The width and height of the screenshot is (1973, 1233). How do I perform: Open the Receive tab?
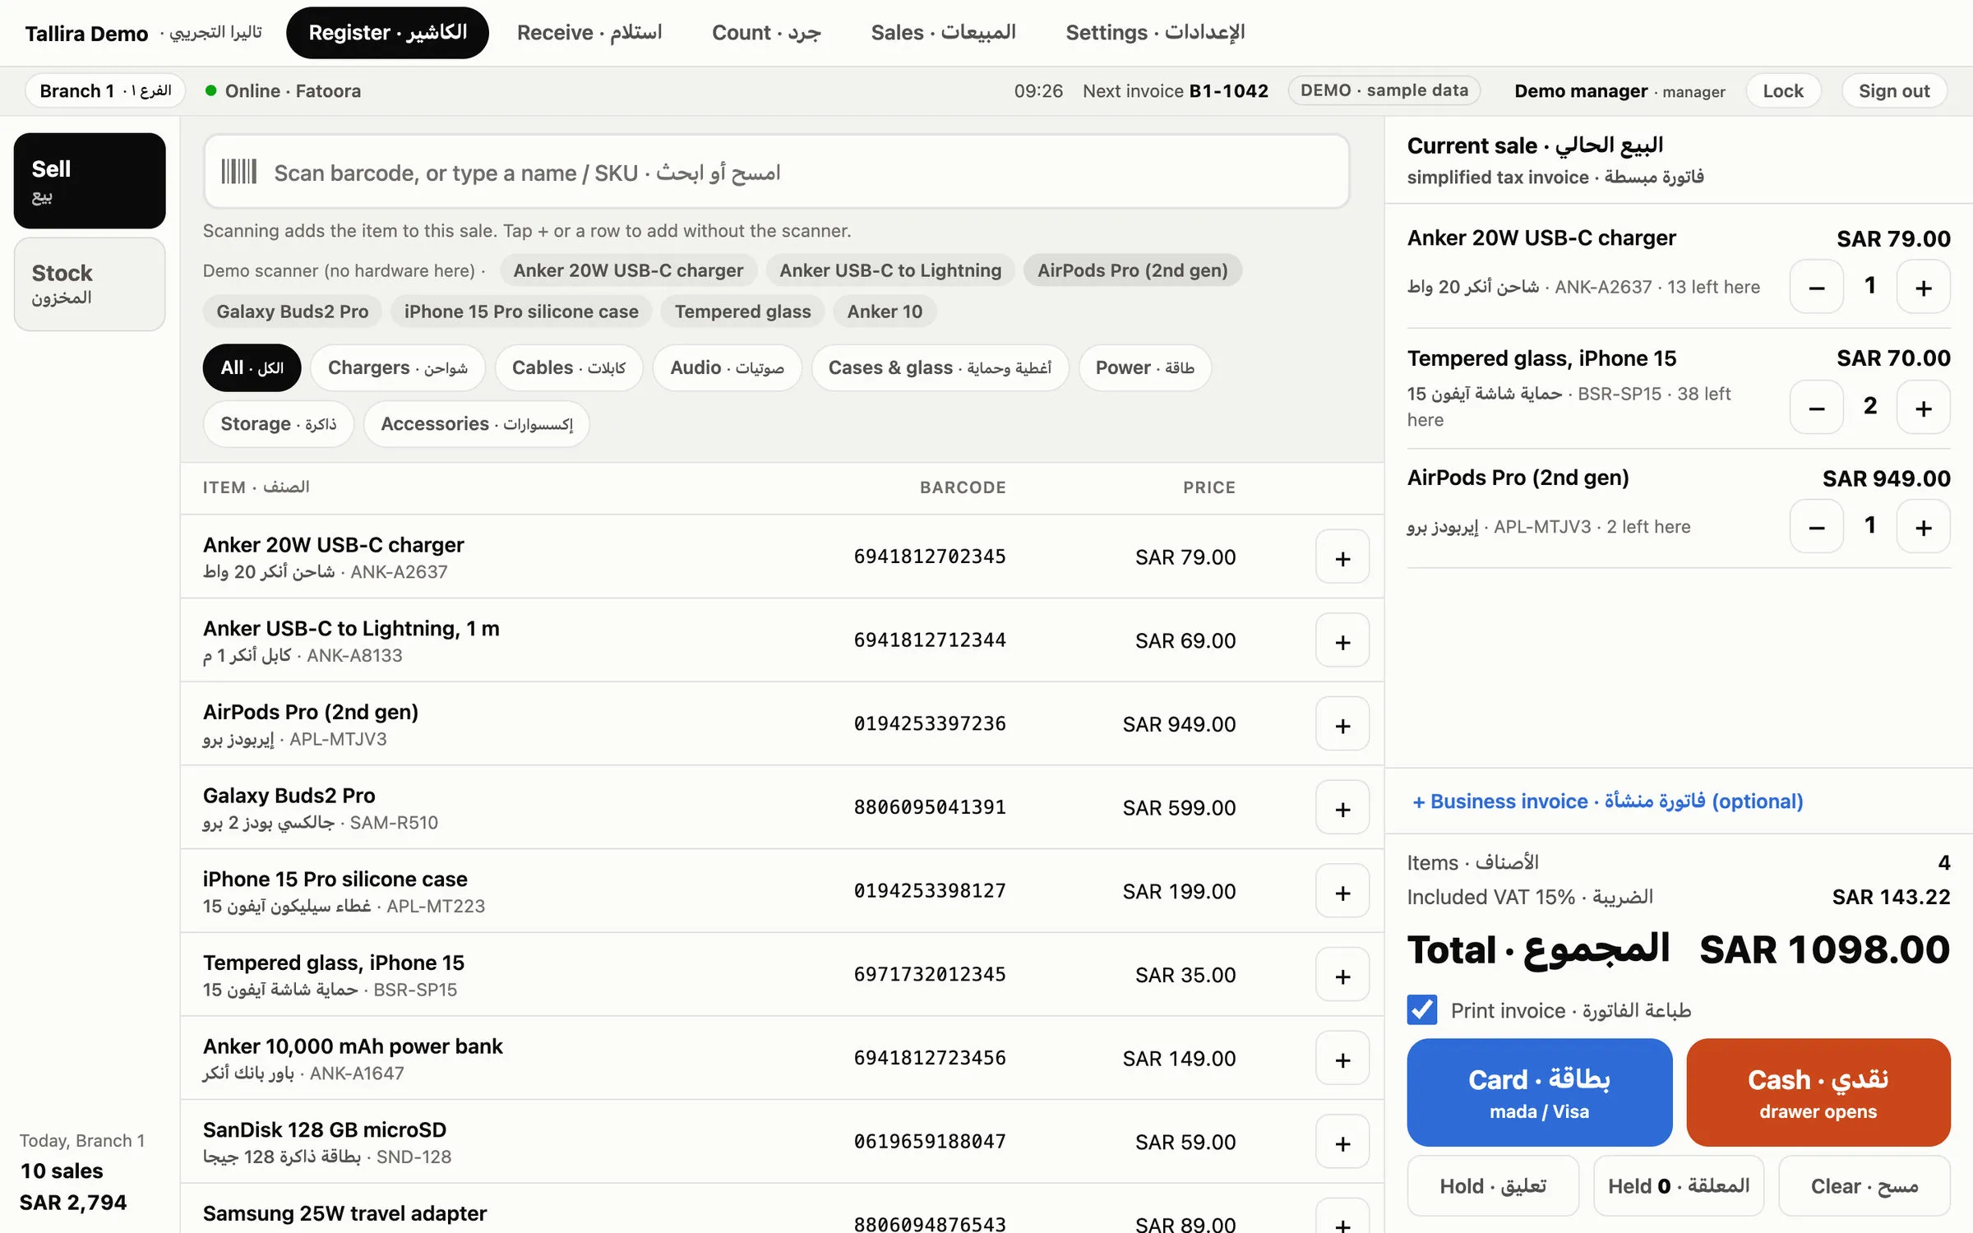(x=589, y=33)
